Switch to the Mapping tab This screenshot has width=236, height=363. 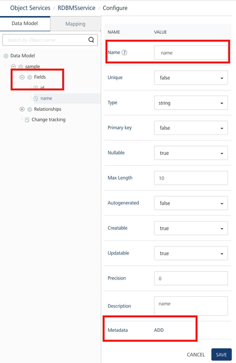[x=75, y=24]
